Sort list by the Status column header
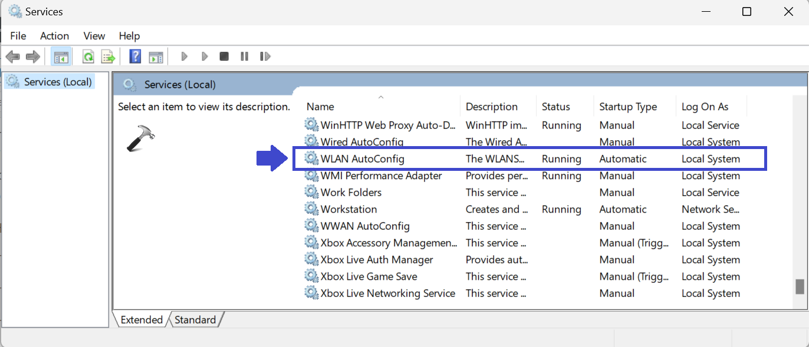Image resolution: width=809 pixels, height=347 pixels. click(555, 107)
